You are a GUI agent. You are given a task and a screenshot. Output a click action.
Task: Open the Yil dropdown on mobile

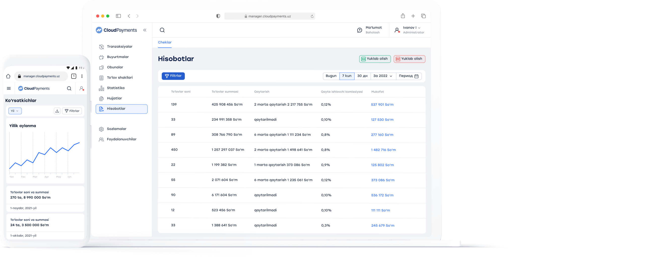pos(15,111)
